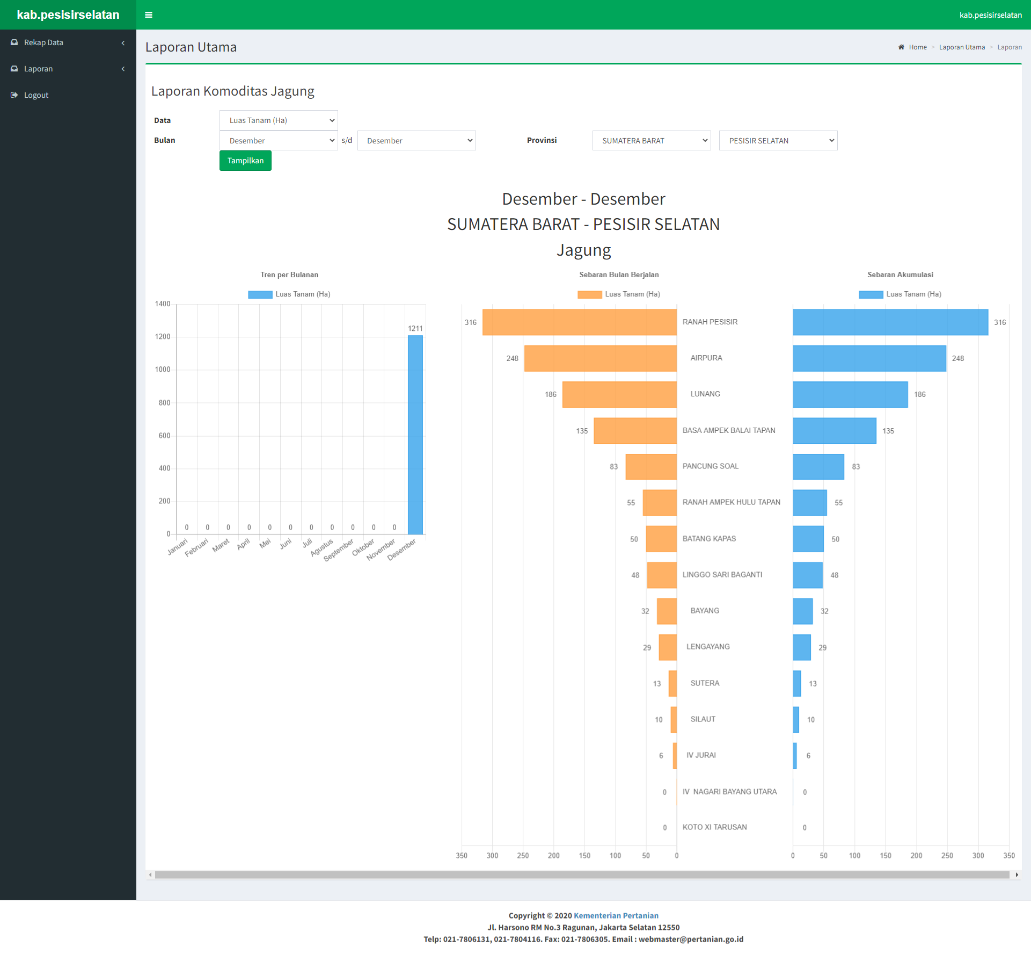Image resolution: width=1031 pixels, height=961 pixels.
Task: Toggle Sebaran Akumulasi blue legend swatch
Action: click(x=871, y=294)
